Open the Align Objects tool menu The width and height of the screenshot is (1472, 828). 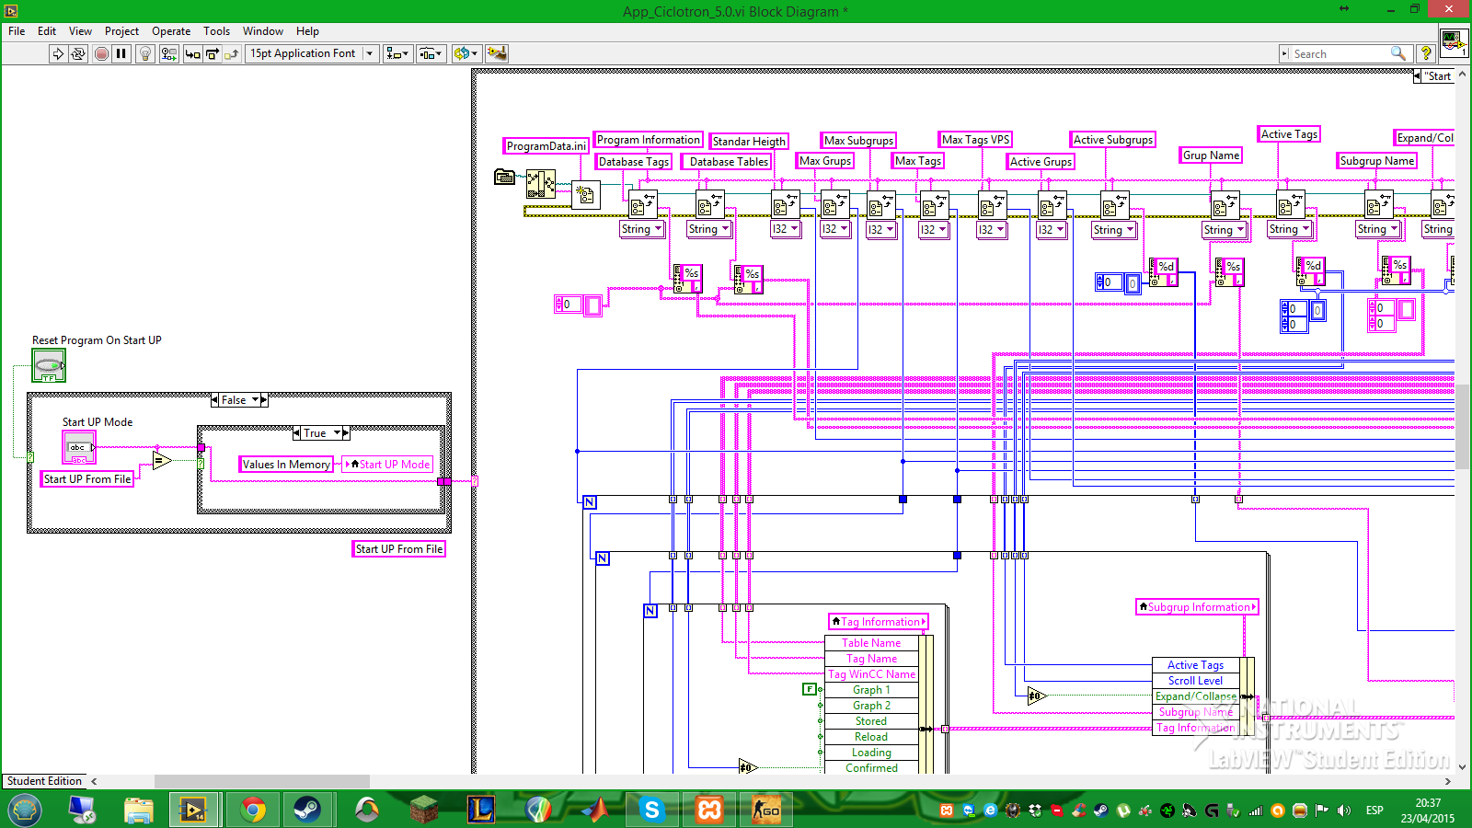coord(397,53)
